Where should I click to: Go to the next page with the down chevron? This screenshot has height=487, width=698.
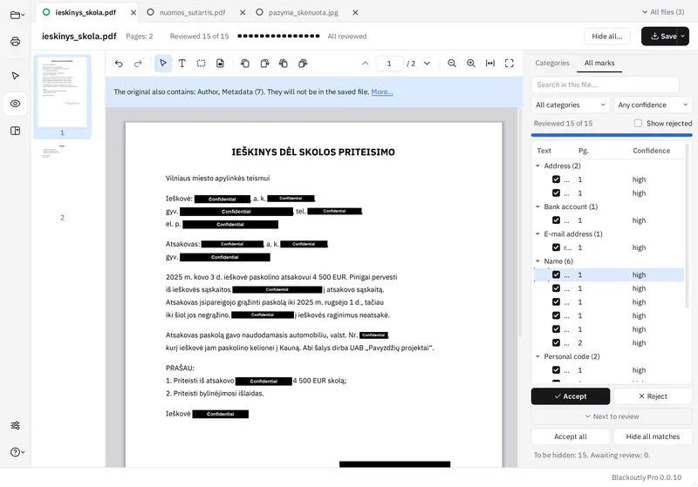point(427,64)
